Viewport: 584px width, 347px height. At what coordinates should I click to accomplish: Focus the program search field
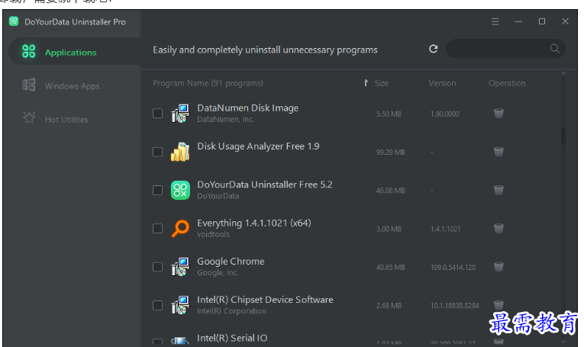(x=505, y=49)
